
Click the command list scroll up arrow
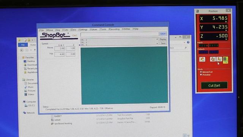157,39
